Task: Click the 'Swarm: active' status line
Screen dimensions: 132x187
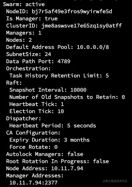Action: tap(24, 4)
